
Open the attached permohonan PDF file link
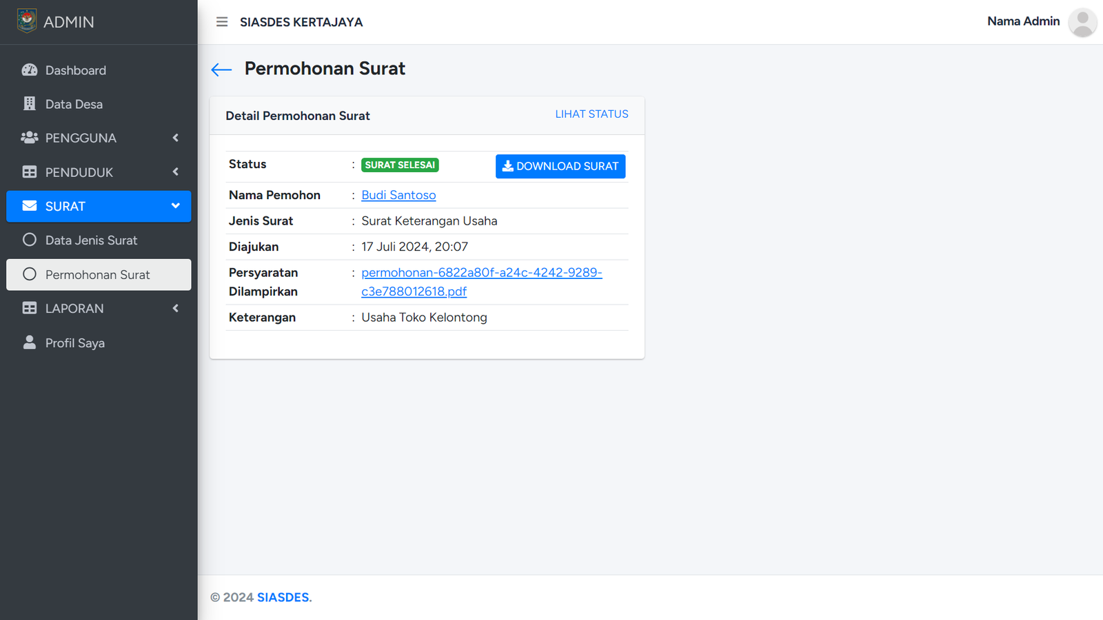[x=481, y=273]
